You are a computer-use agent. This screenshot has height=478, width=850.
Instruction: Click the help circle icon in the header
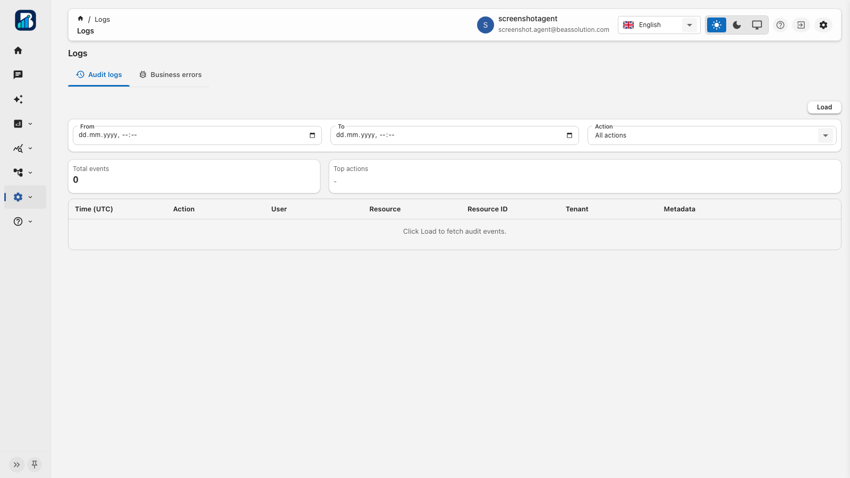pos(780,25)
